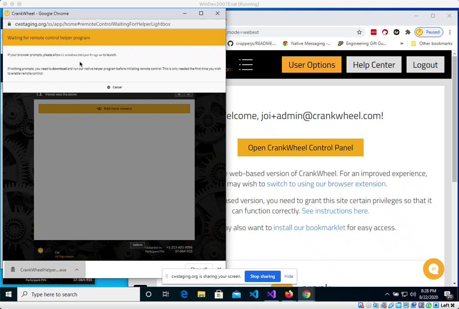Click VirtualBox shared folders status icon

[399, 305]
